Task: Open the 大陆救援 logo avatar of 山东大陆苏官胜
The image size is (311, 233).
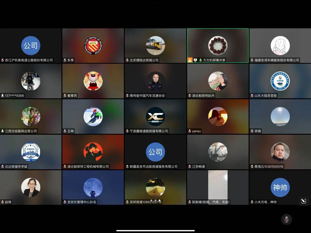Action: tap(280, 81)
